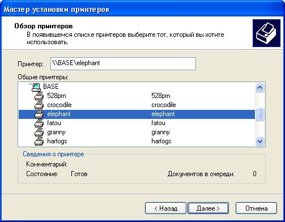The width and height of the screenshot is (285, 222).
Task: Click the printer icon beside hartogs
Action: pos(39,141)
